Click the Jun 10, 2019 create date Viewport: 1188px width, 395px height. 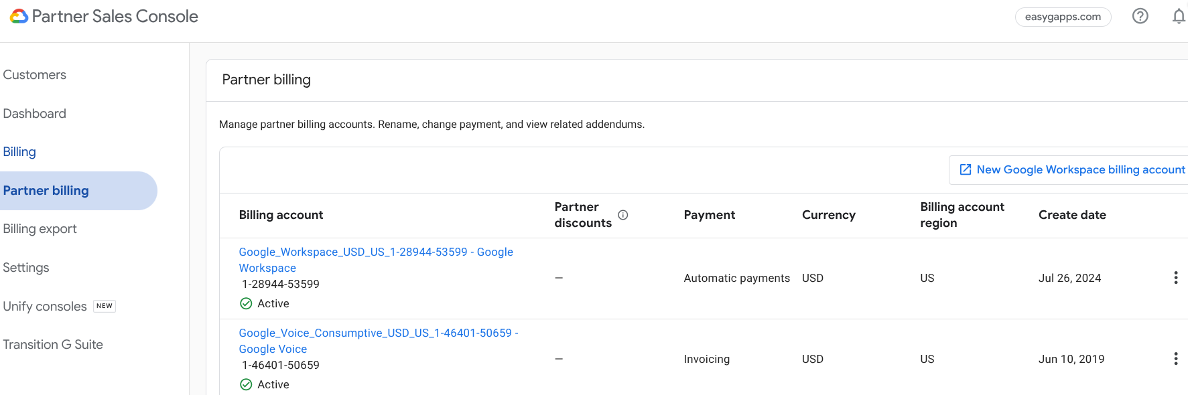[x=1071, y=359]
